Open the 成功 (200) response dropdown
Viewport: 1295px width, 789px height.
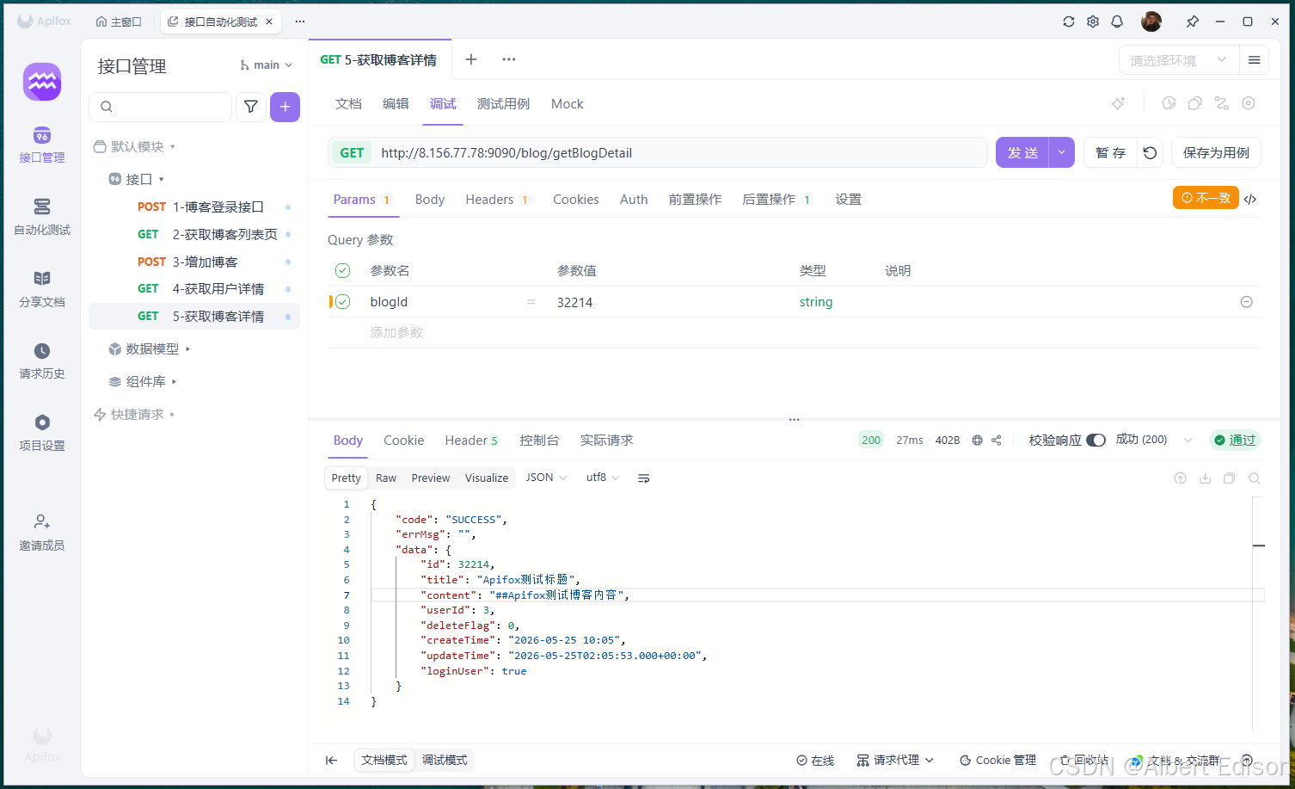(x=1154, y=440)
